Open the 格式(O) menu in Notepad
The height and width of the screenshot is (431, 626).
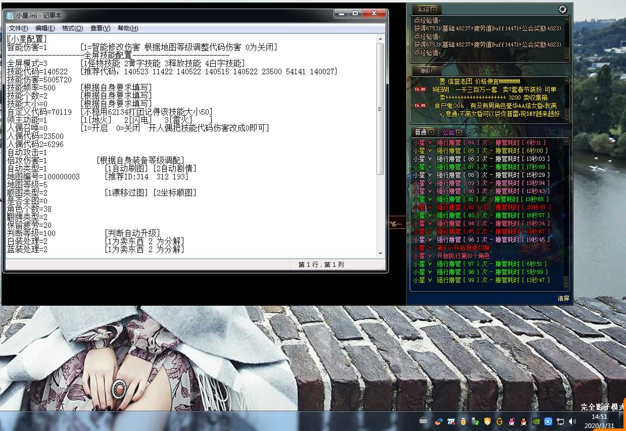pyautogui.click(x=72, y=28)
